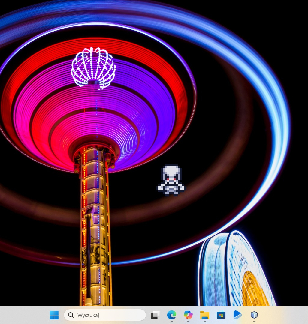Image resolution: width=308 pixels, height=324 pixels.
Task: Open Microsoft Store from the taskbar
Action: pyautogui.click(x=221, y=315)
